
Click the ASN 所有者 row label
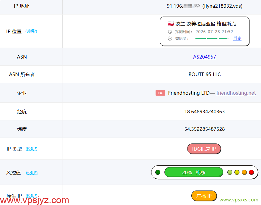[22, 74]
